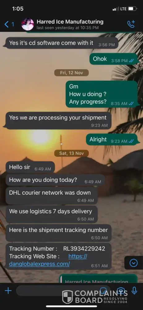Select the 'Any progress?' sent message bubble
Image resolution: width=143 pixels, height=310 pixels.
click(x=102, y=94)
